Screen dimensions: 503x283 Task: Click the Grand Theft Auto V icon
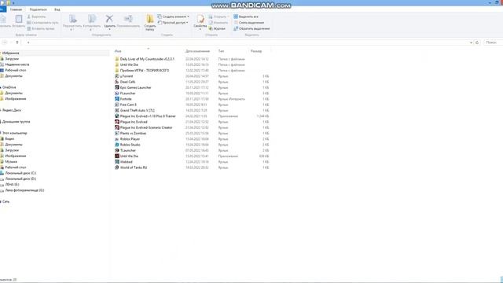point(117,110)
